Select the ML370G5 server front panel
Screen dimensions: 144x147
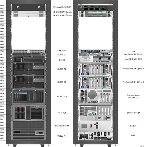coord(29,113)
